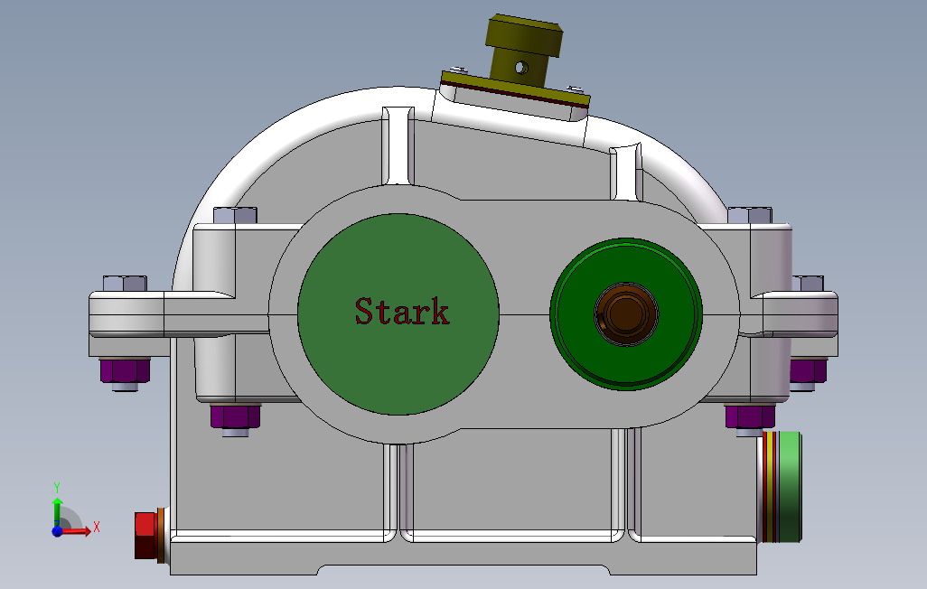Click the red X axis arrow of triad
Screen dimensions: 927x589
78,531
